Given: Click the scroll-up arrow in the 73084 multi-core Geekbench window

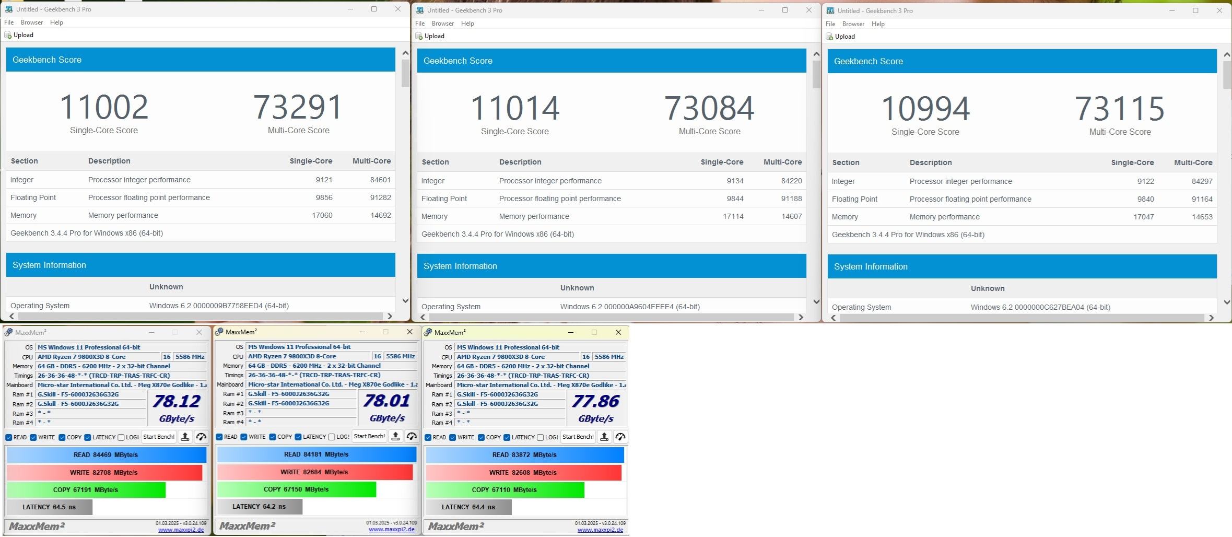Looking at the screenshot, I should (x=816, y=54).
